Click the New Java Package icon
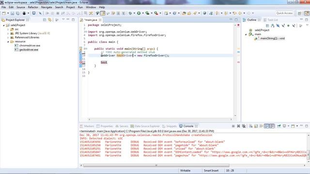The image size is (310, 174). (166, 13)
